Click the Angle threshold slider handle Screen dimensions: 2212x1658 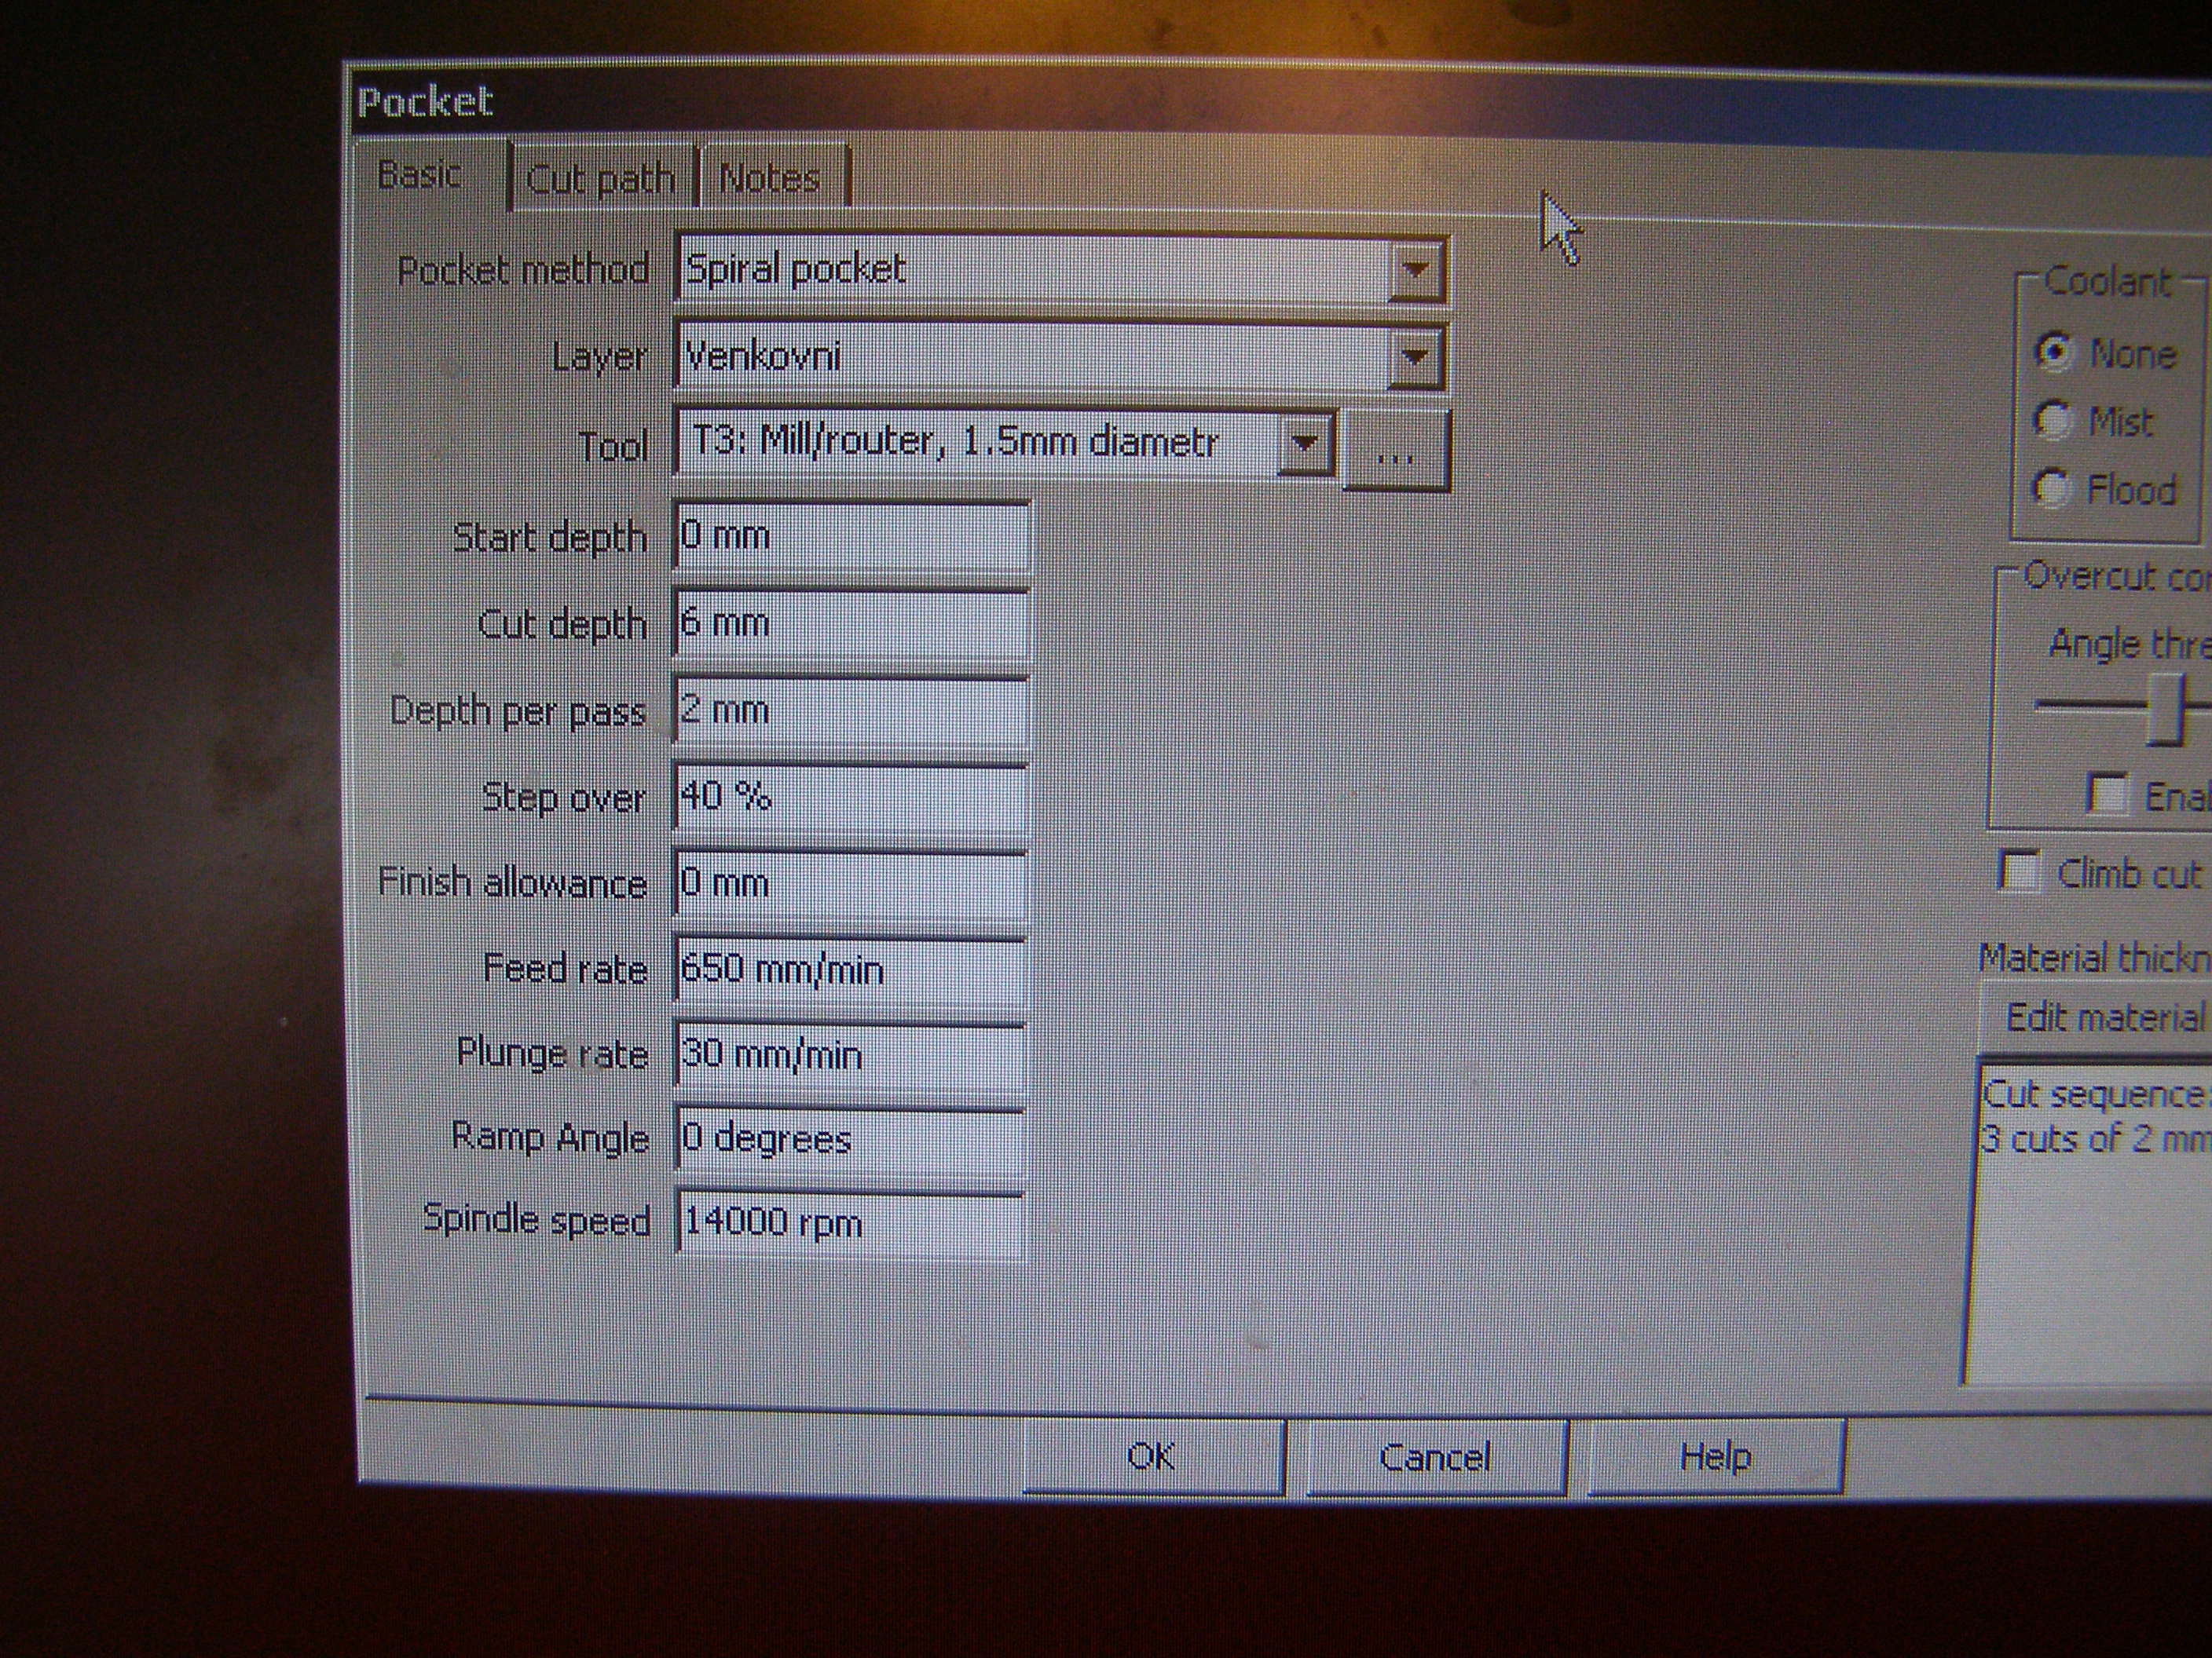[x=2166, y=709]
